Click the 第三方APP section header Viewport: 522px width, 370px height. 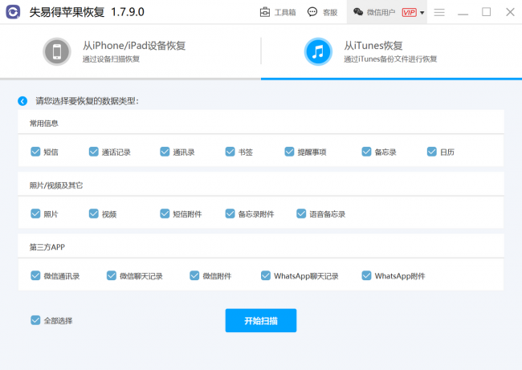click(47, 247)
